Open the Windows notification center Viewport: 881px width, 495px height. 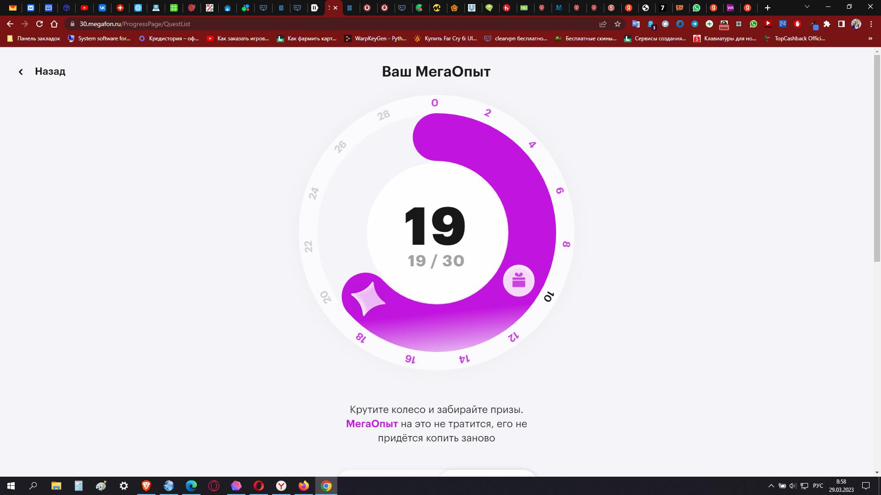866,486
